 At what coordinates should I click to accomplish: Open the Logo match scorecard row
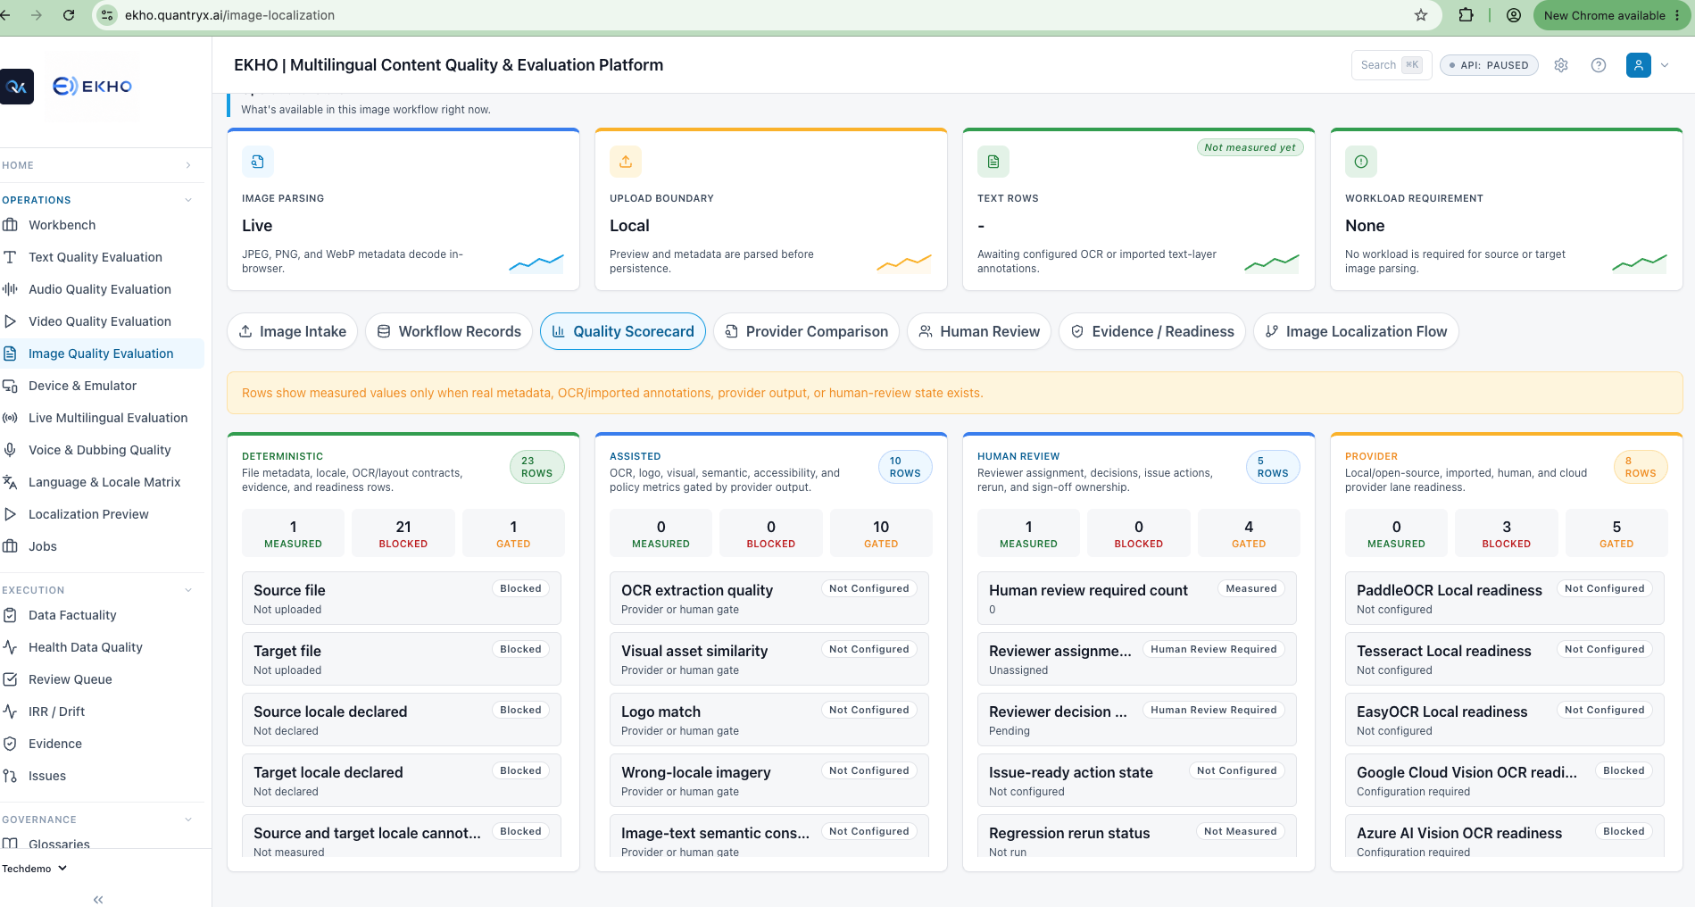[x=769, y=720]
